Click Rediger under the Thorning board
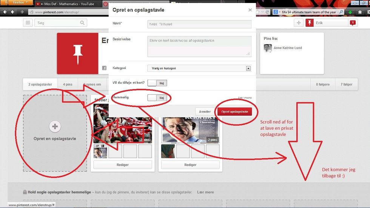Viewport: 370px width, 208px height. pos(190,165)
